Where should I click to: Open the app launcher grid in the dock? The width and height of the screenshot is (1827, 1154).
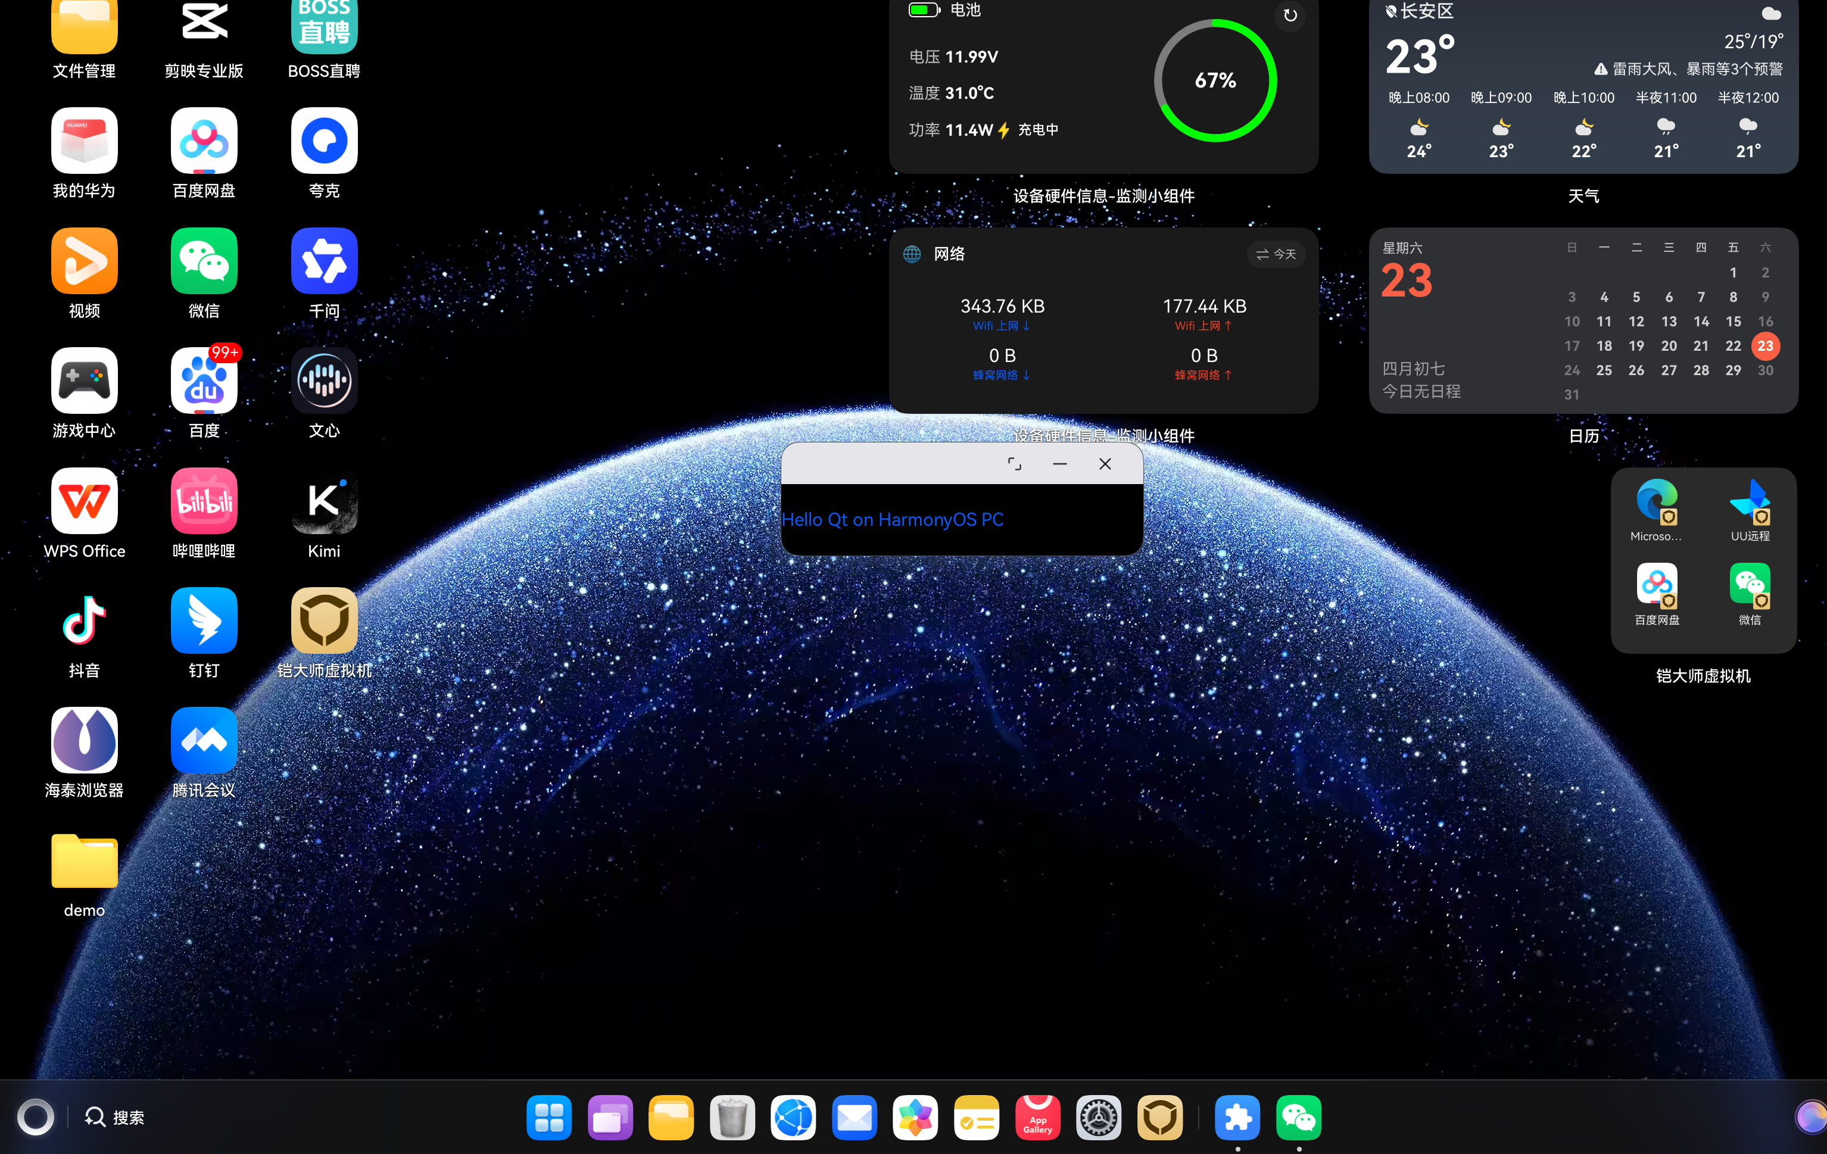click(549, 1118)
